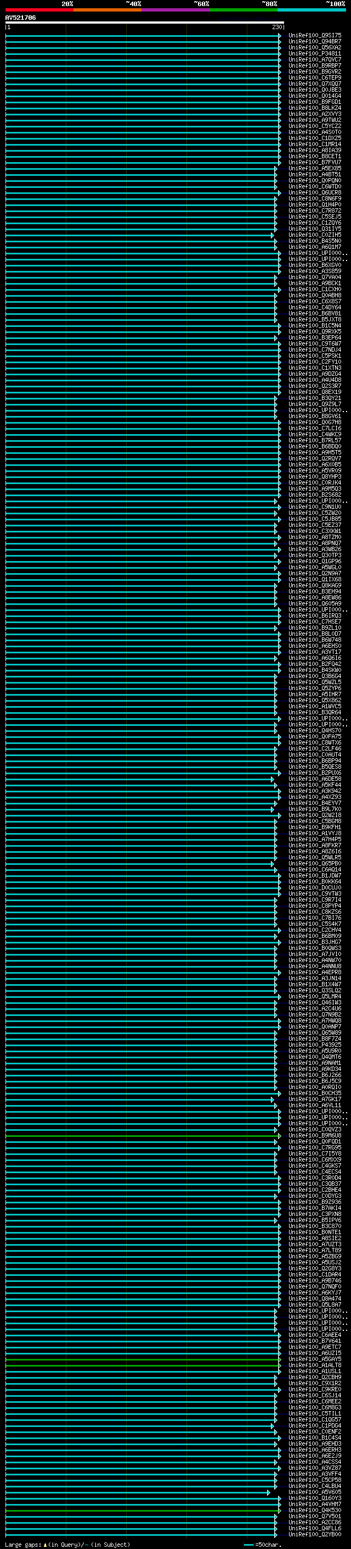Select hit UniRef100_C7NDJ4

pos(315,350)
